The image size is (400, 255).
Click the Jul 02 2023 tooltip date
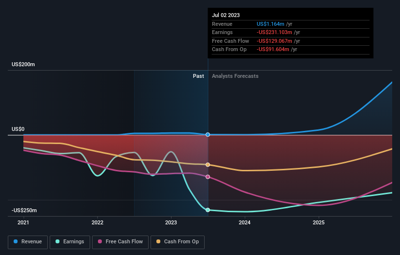(226, 15)
